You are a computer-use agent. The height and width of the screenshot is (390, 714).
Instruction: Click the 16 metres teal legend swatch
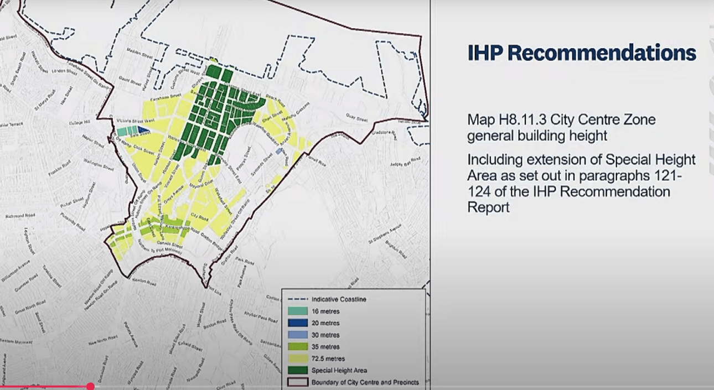[298, 311]
